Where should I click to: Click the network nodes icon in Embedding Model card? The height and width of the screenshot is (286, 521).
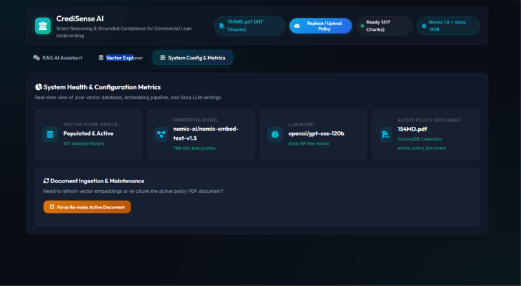tap(161, 135)
